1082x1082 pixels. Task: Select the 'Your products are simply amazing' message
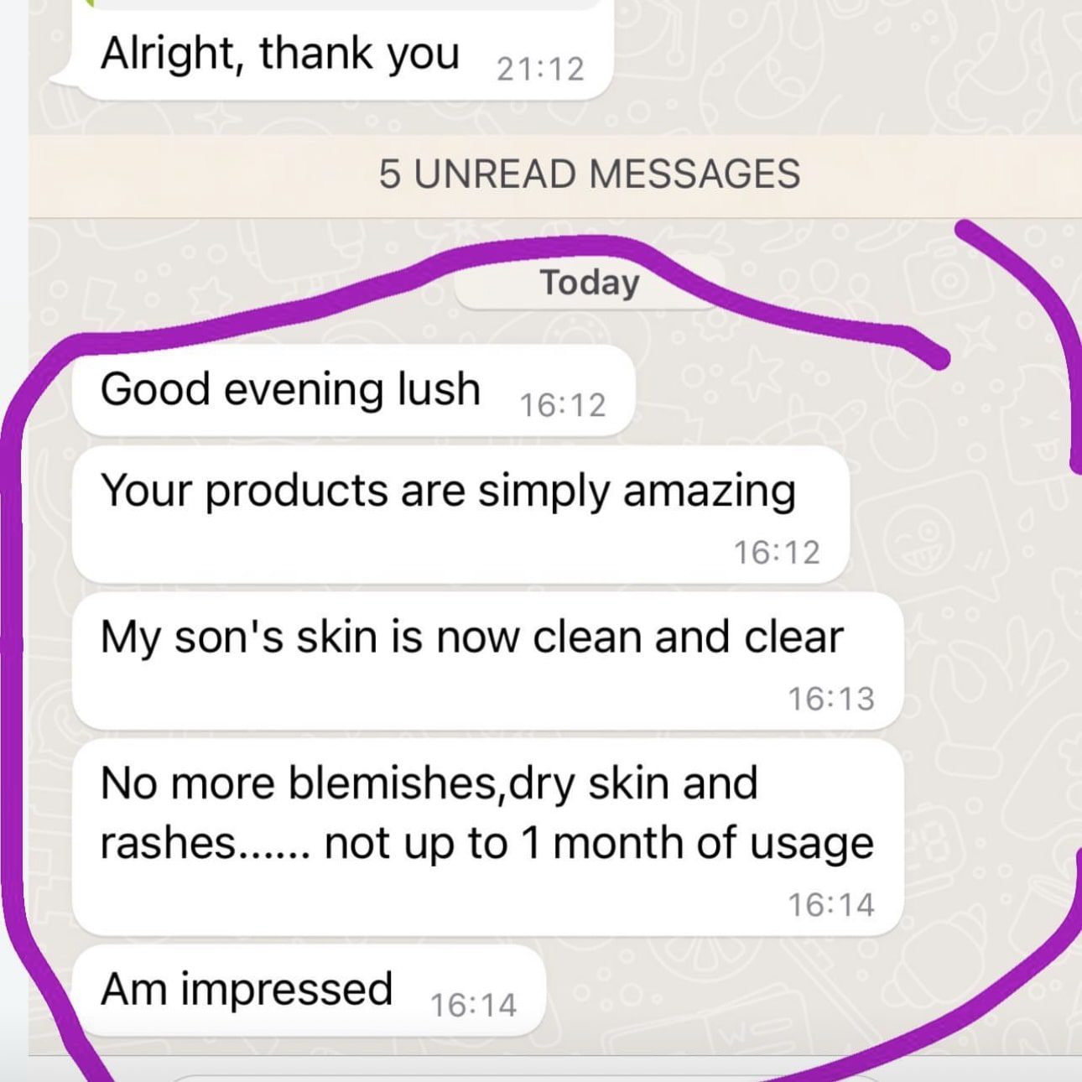pos(460,514)
